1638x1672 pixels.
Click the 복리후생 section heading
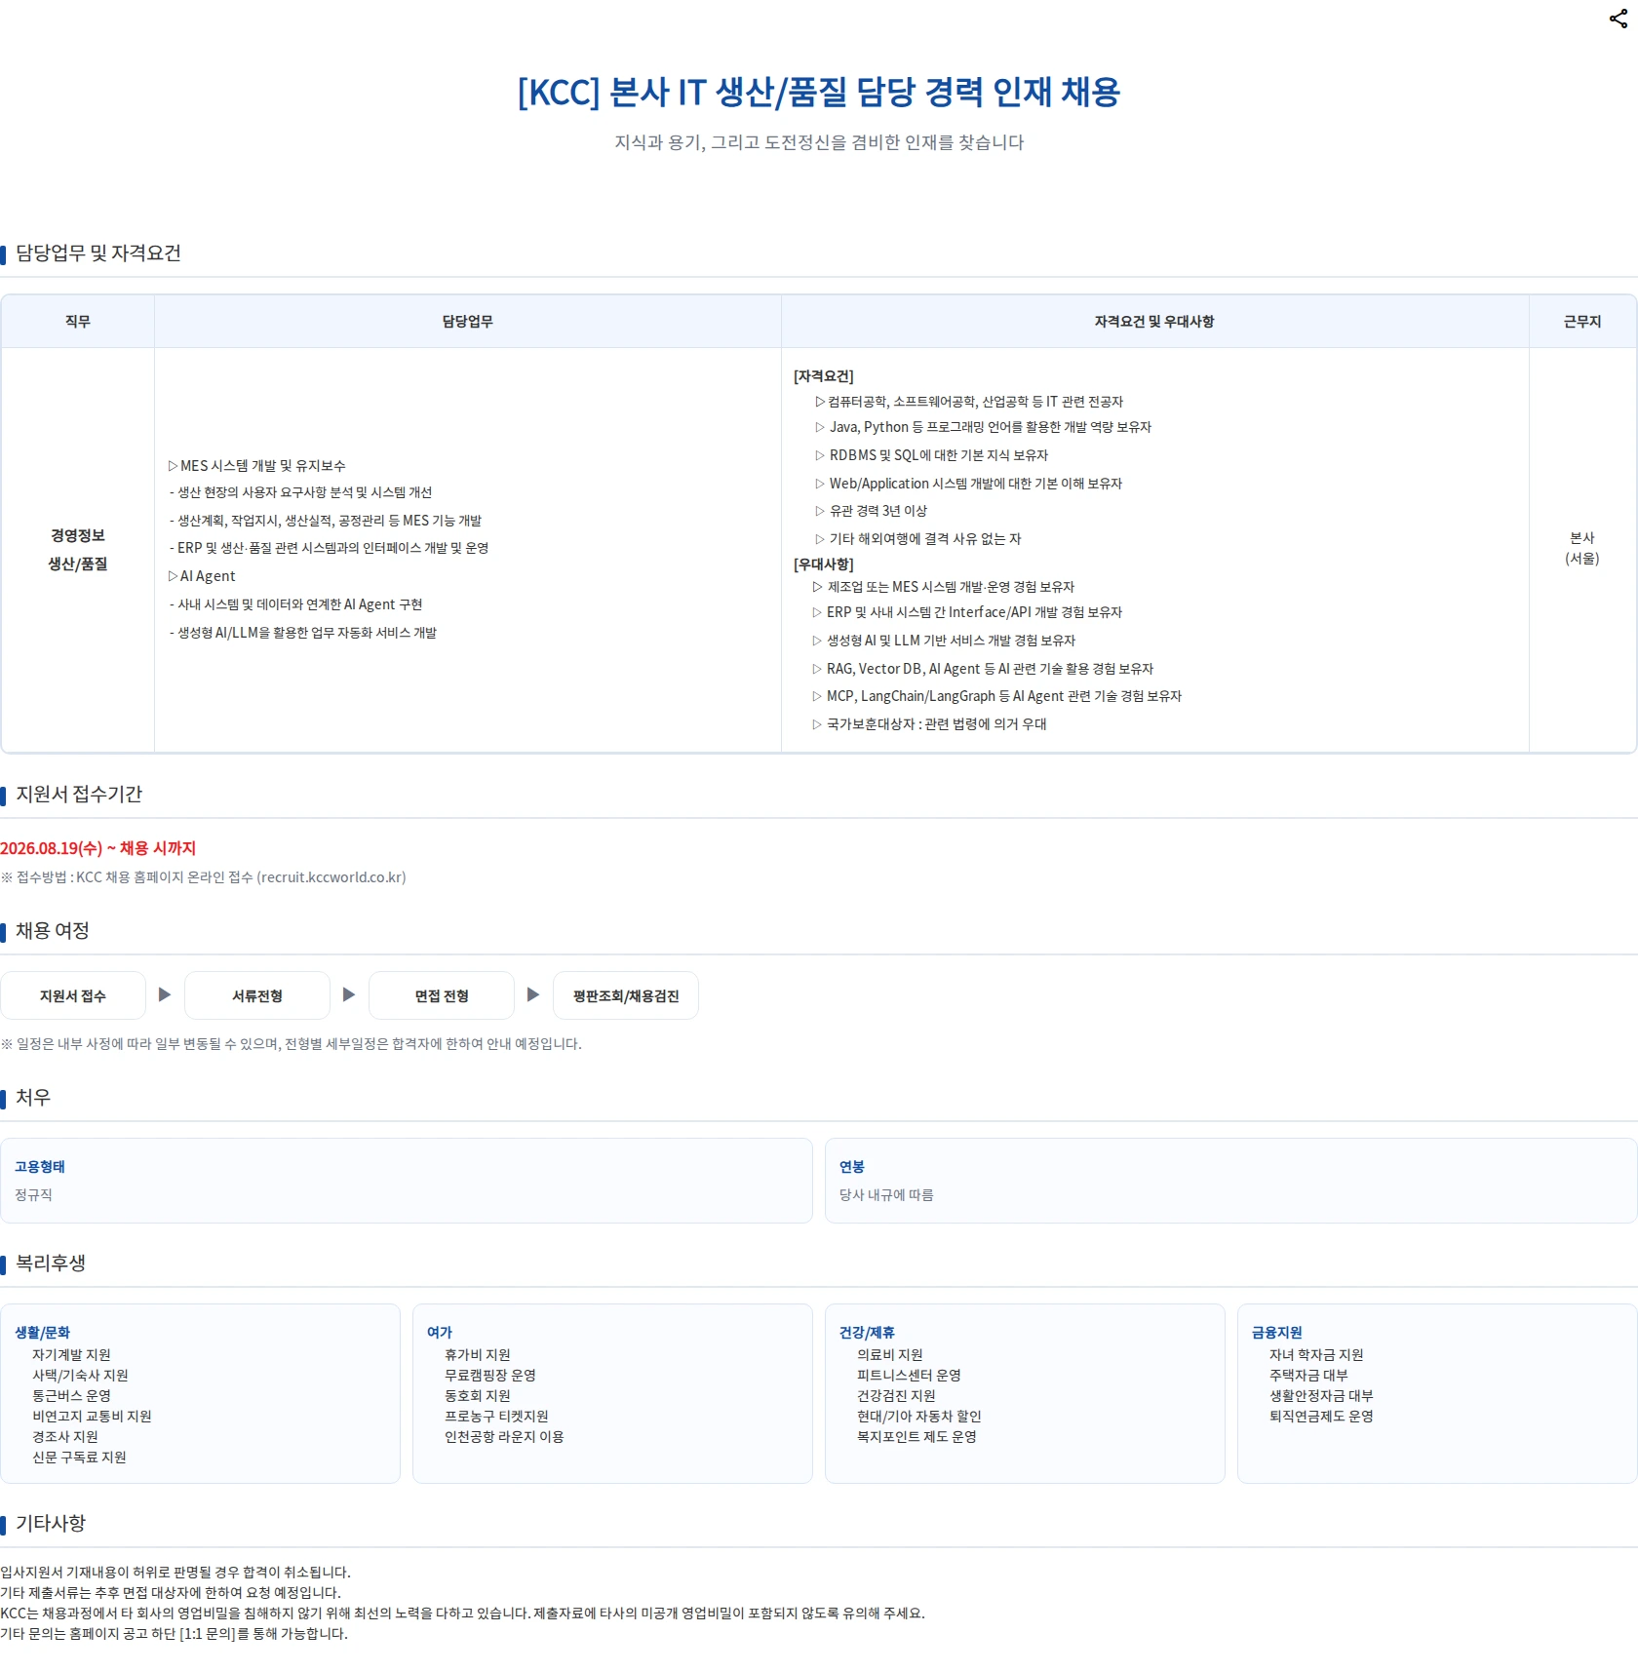[51, 1264]
